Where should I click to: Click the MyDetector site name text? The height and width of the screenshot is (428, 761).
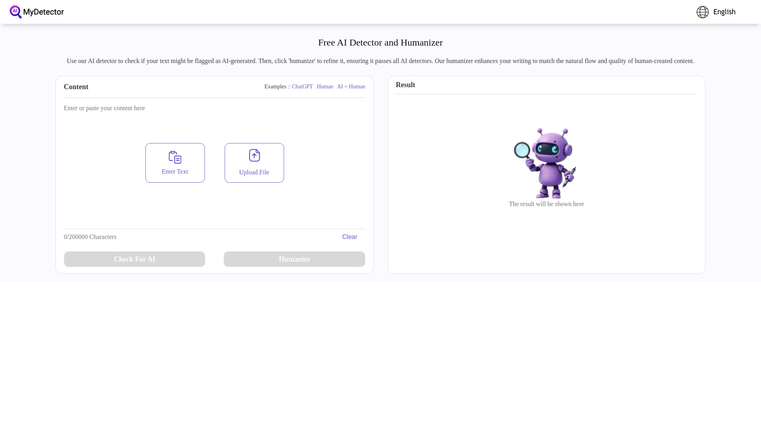pos(43,12)
